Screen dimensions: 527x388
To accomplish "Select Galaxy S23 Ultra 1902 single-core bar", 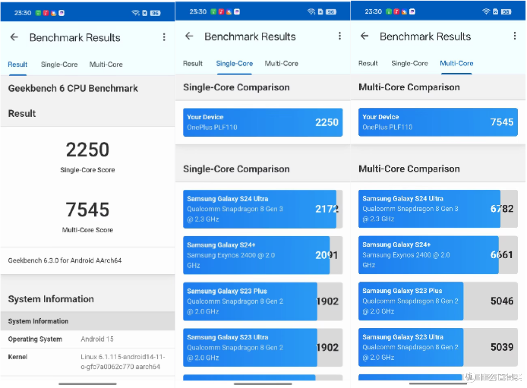I will [x=263, y=347].
